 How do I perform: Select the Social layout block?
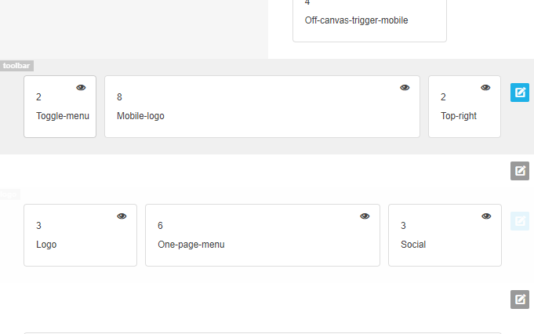(x=445, y=235)
